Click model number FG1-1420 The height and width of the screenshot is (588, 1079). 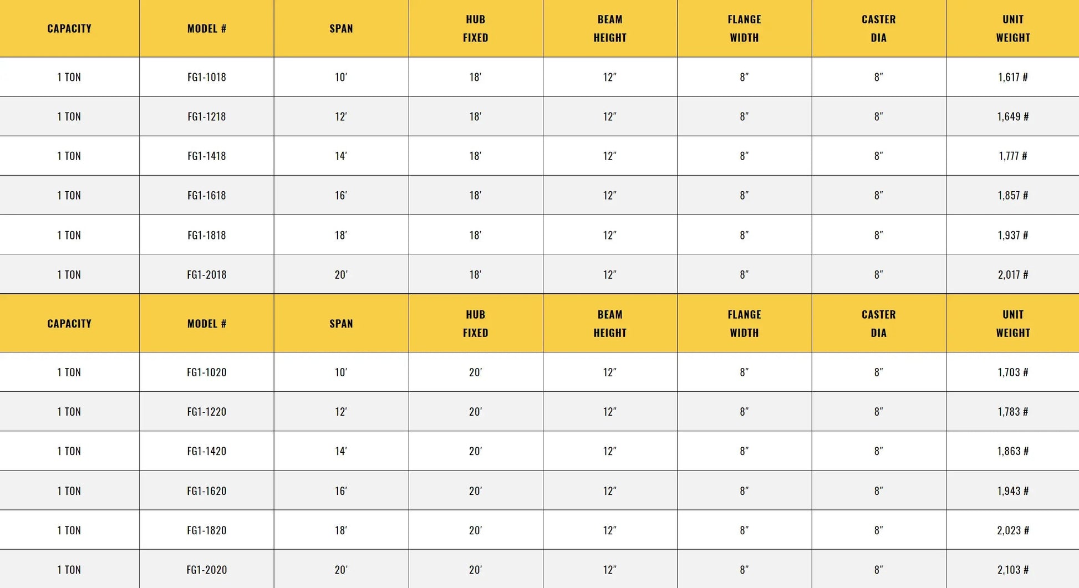[x=206, y=451]
